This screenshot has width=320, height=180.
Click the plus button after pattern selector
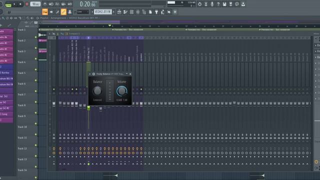(x=113, y=12)
